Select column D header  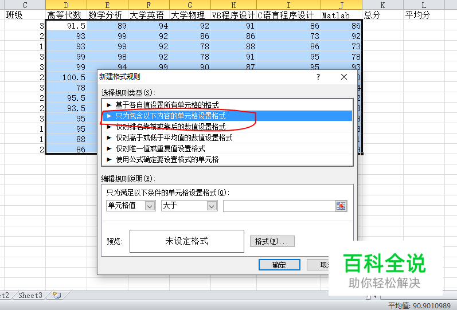click(x=66, y=5)
